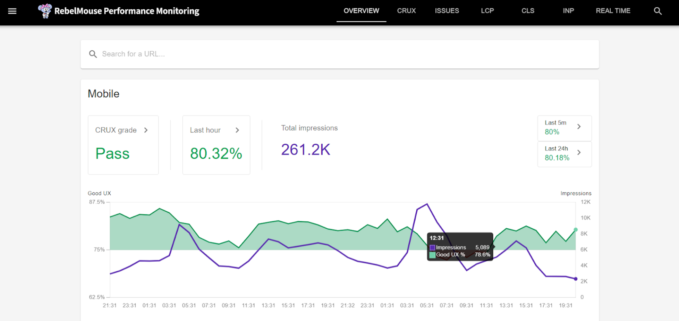Switch to REAL TIME tab
The height and width of the screenshot is (321, 679).
[x=613, y=11]
